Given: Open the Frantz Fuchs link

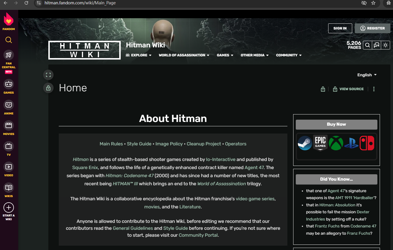Looking at the screenshot, I should click(x=327, y=226).
